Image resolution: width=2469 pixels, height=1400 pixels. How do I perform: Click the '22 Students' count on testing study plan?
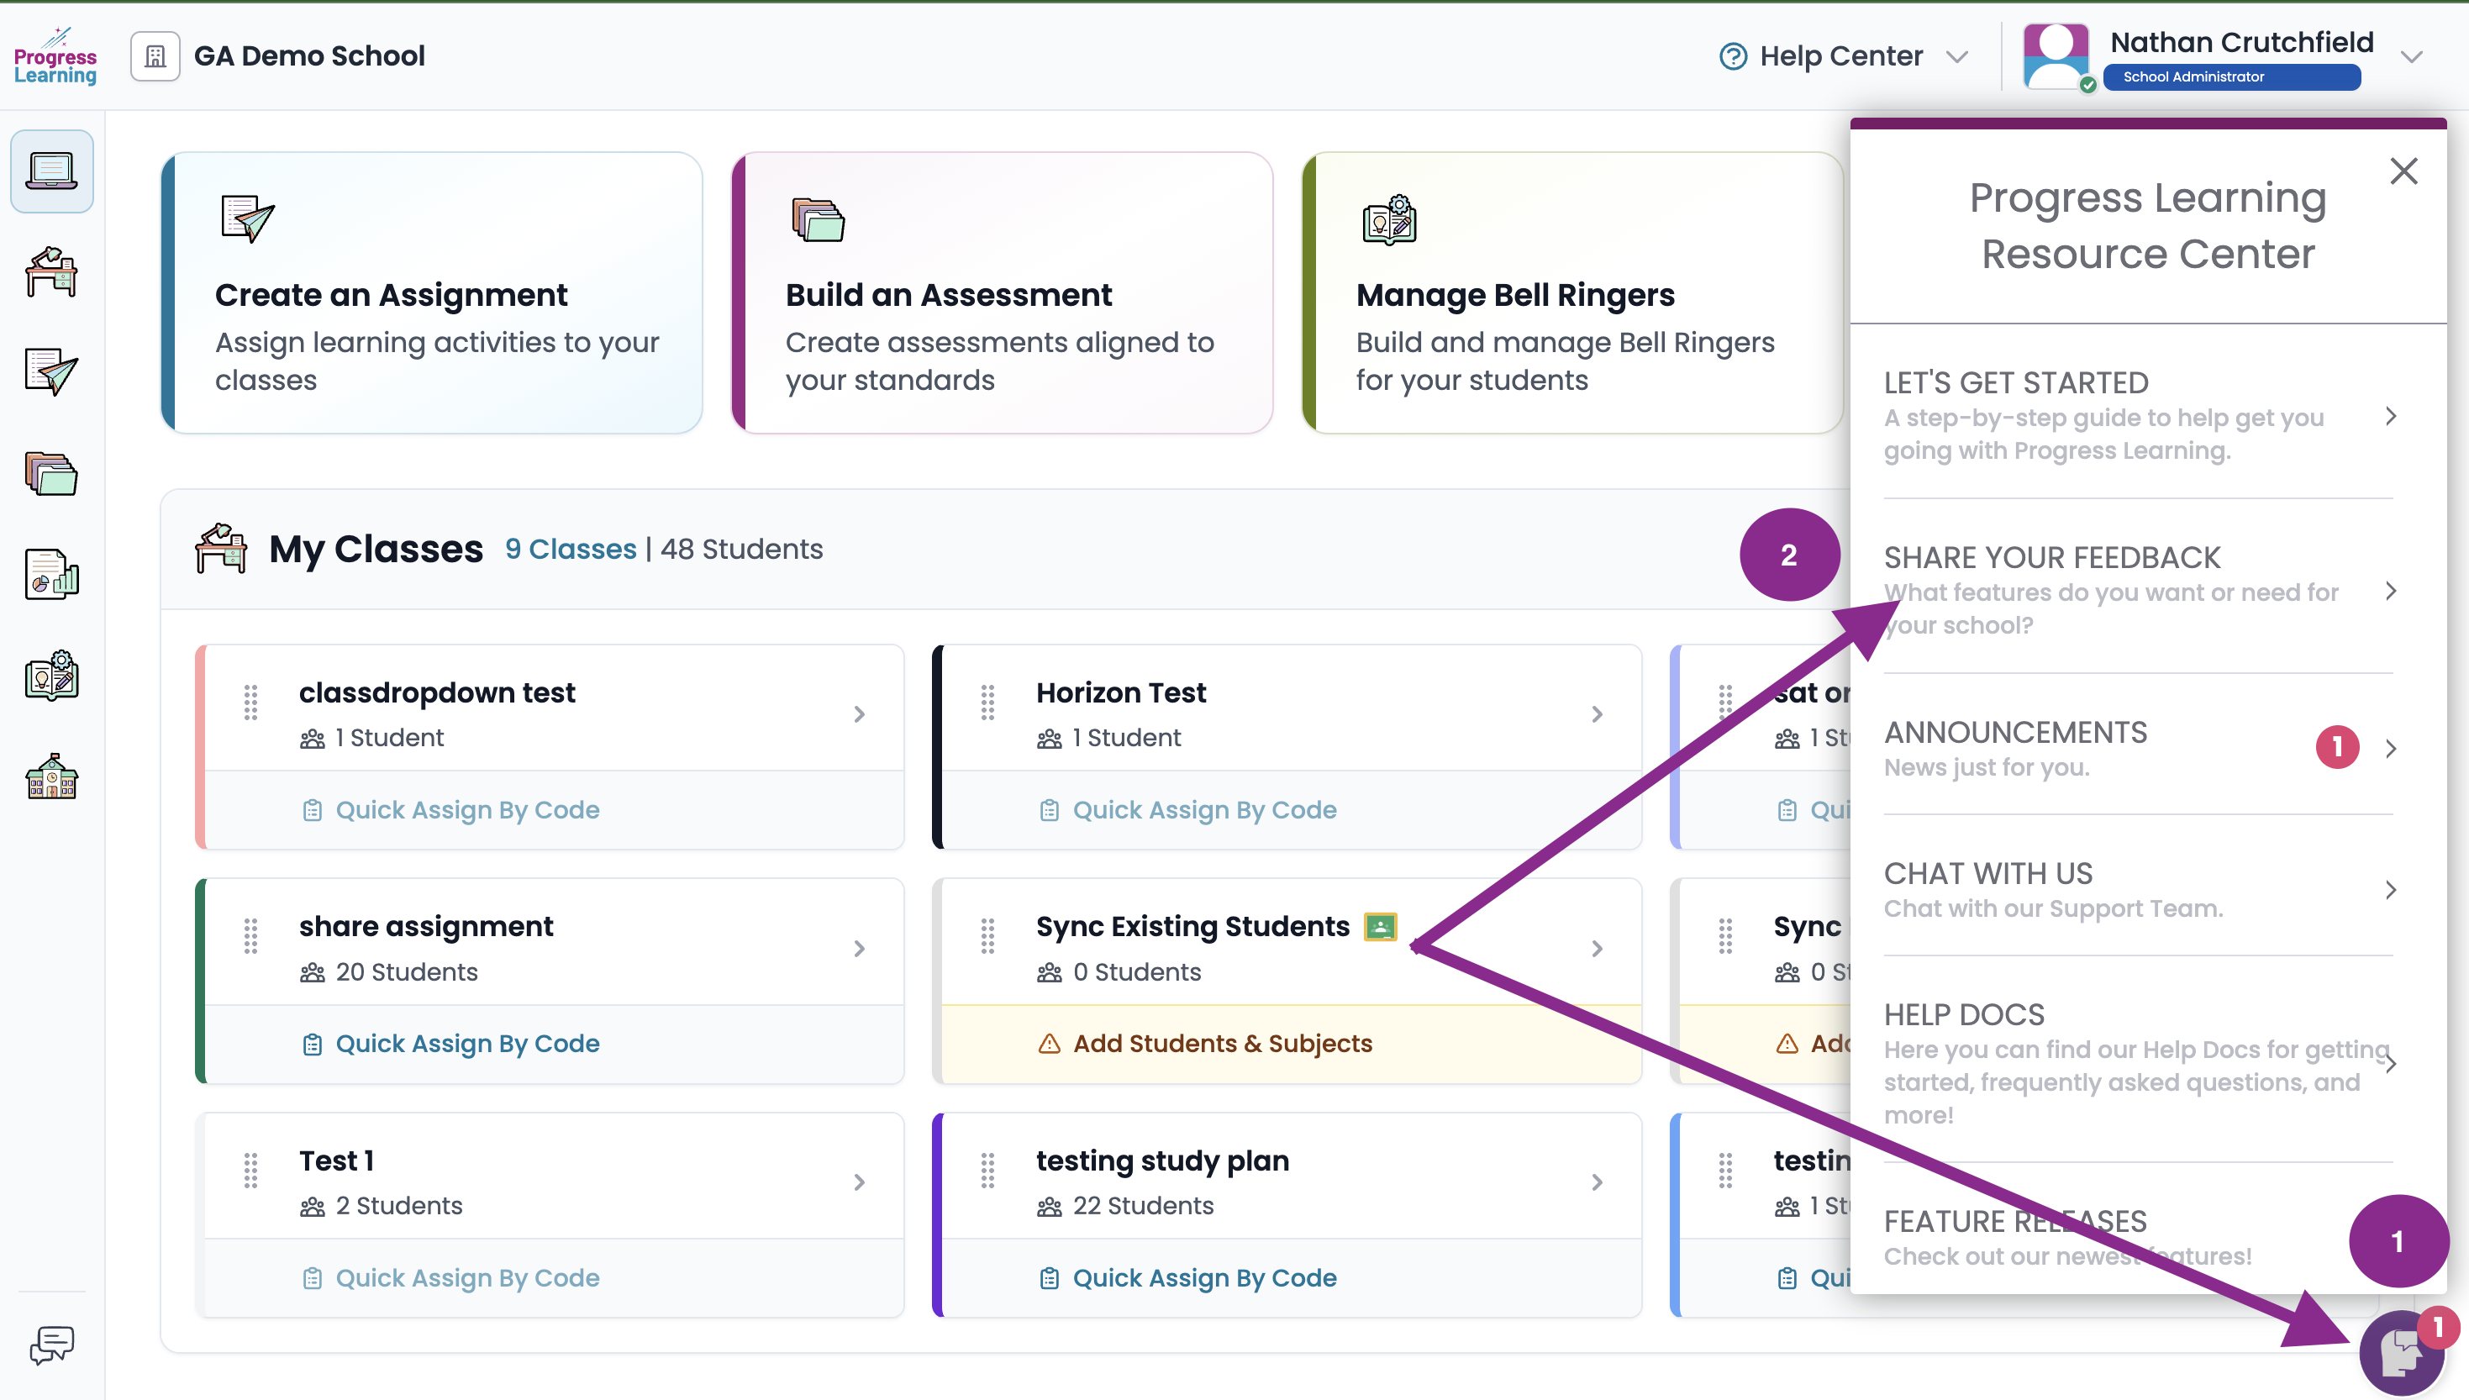coord(1143,1206)
